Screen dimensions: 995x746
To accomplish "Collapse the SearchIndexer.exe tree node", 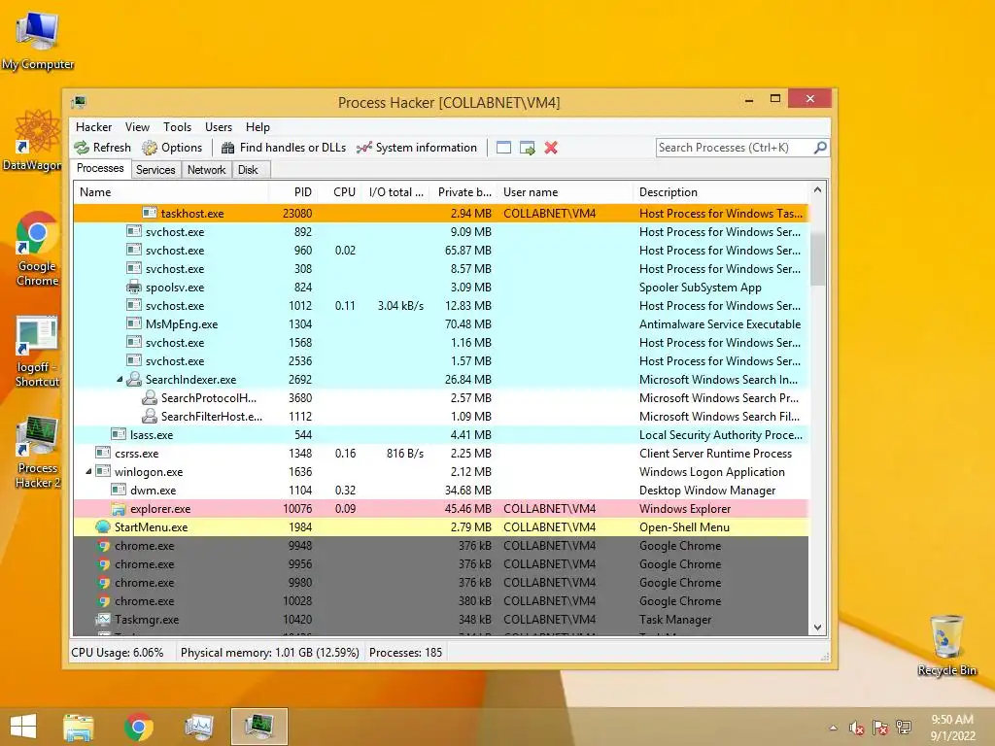I will (120, 380).
